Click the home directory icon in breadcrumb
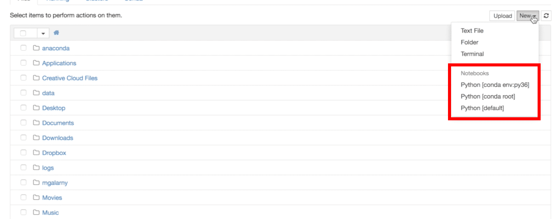The width and height of the screenshot is (560, 219). click(x=56, y=33)
